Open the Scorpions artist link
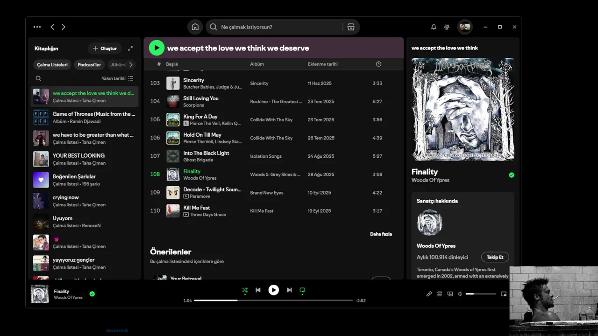Image resolution: width=598 pixels, height=336 pixels. coord(193,105)
